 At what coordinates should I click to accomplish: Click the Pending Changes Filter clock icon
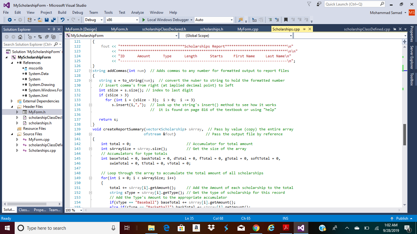click(30, 37)
